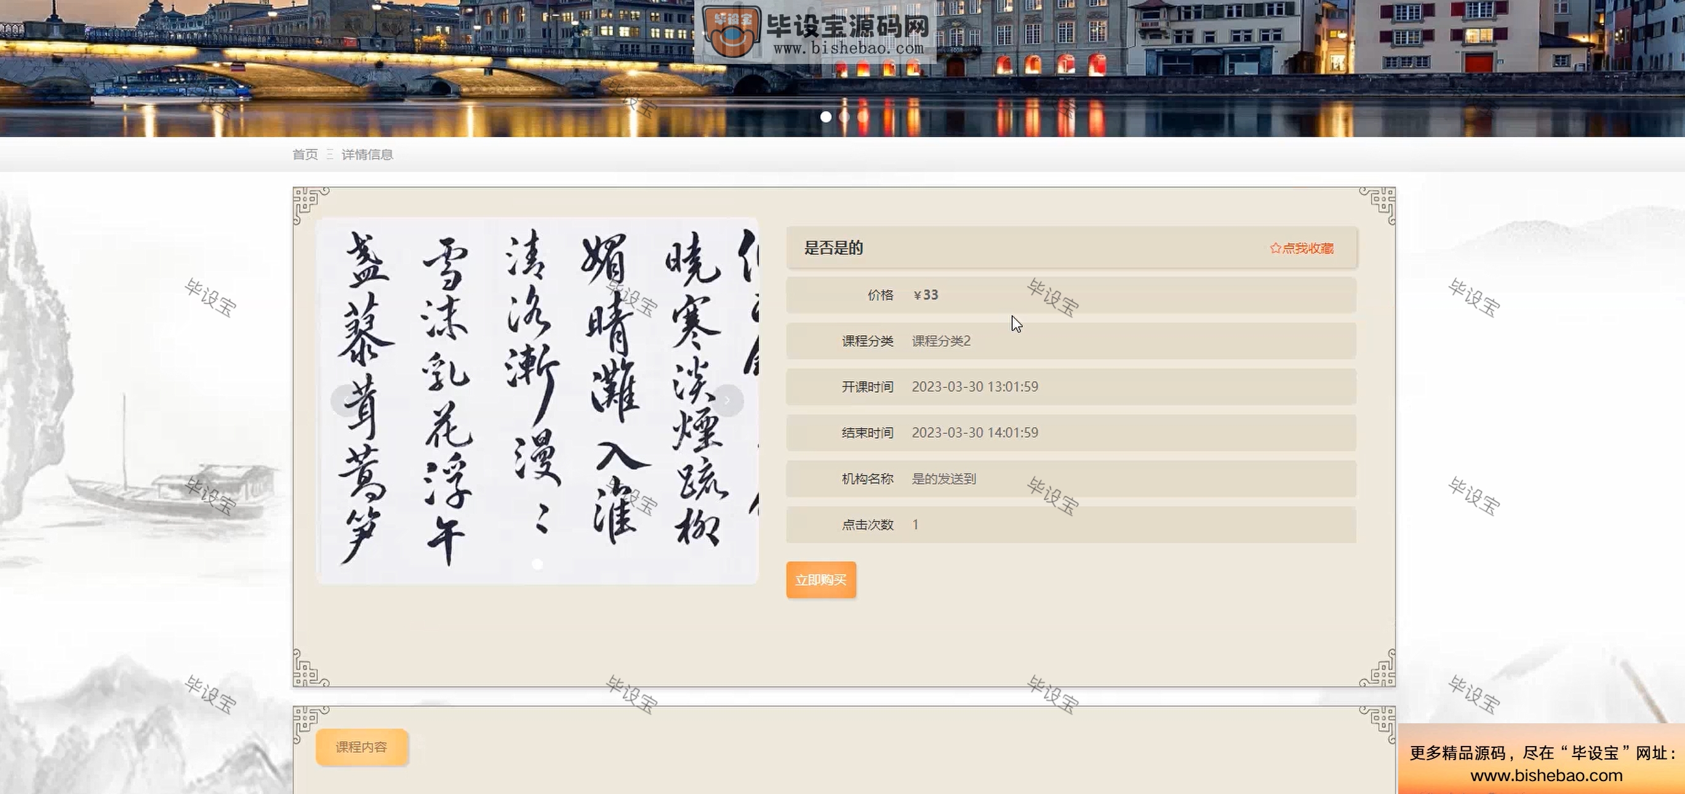The width and height of the screenshot is (1685, 794).
Task: Click the 结束时间 label
Action: pyautogui.click(x=867, y=432)
